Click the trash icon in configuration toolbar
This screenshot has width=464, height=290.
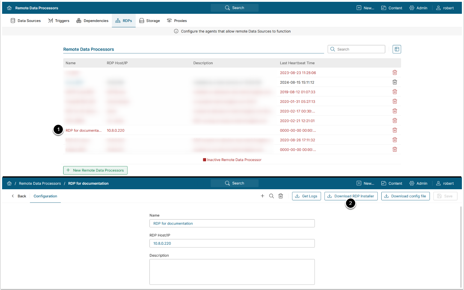281,196
